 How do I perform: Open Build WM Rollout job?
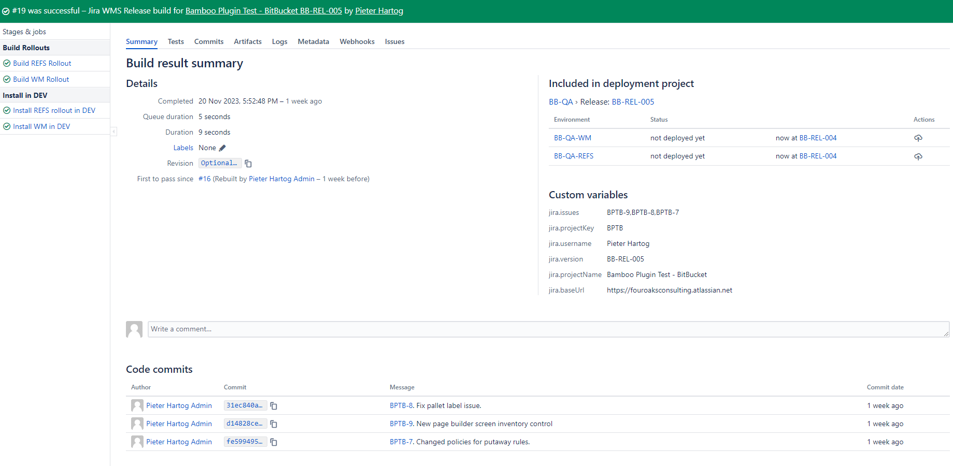pyautogui.click(x=41, y=79)
